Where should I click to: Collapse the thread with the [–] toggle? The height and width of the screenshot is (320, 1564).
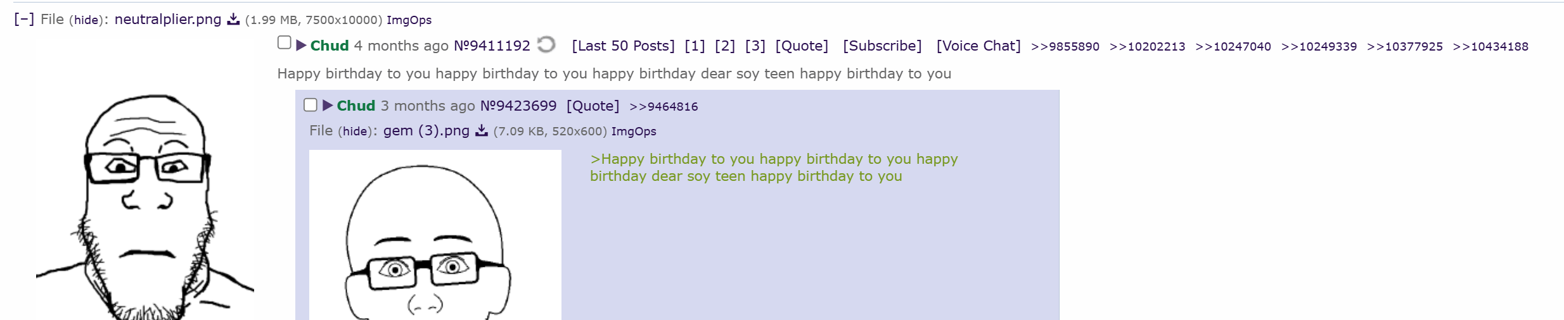pos(24,20)
